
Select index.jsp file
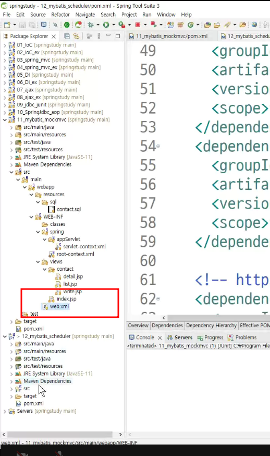coord(67,299)
